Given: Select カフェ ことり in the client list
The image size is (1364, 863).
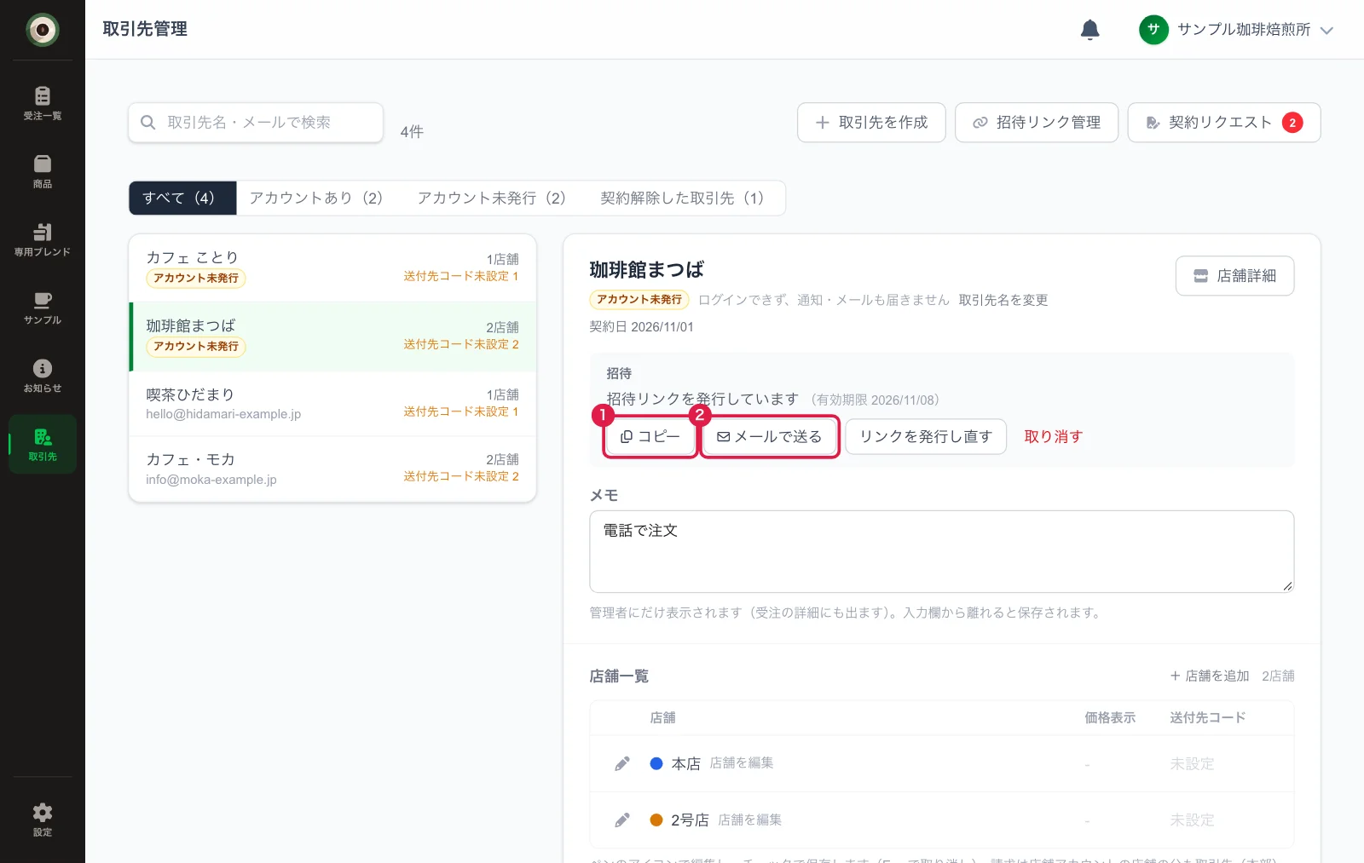Looking at the screenshot, I should (332, 268).
